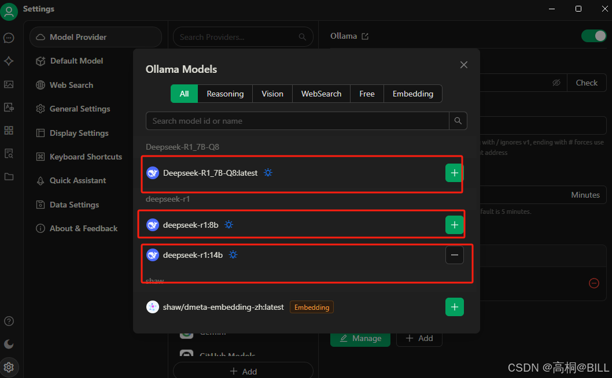Click reasoning icon beside deepseek-r1:8b

228,225
